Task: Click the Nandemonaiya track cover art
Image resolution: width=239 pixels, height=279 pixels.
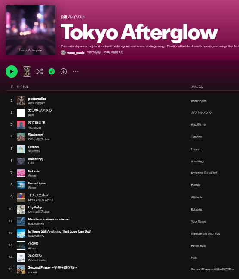Action: tap(21, 221)
